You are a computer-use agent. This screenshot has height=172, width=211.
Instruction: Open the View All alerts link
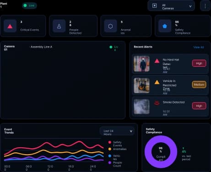coord(199,47)
